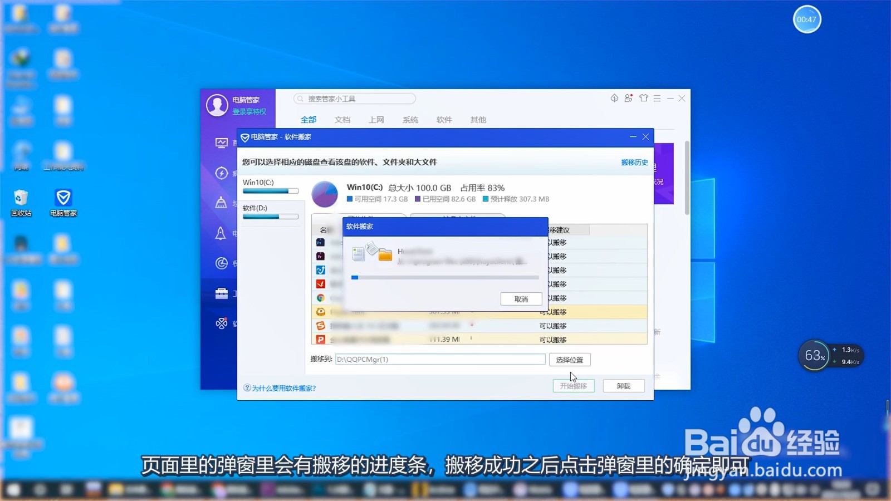Select the Premiere (Pr) row icon
Image resolution: width=891 pixels, height=501 pixels.
pos(321,256)
